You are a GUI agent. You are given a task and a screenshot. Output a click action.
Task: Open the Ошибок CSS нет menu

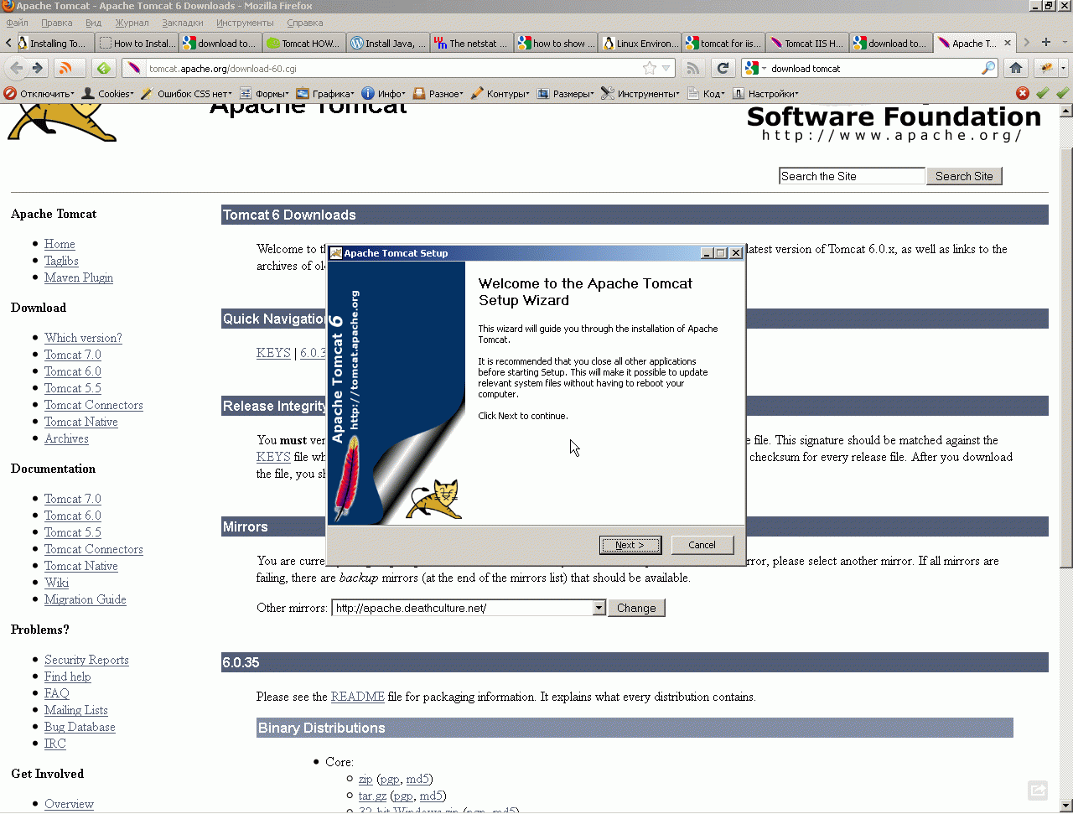point(186,93)
